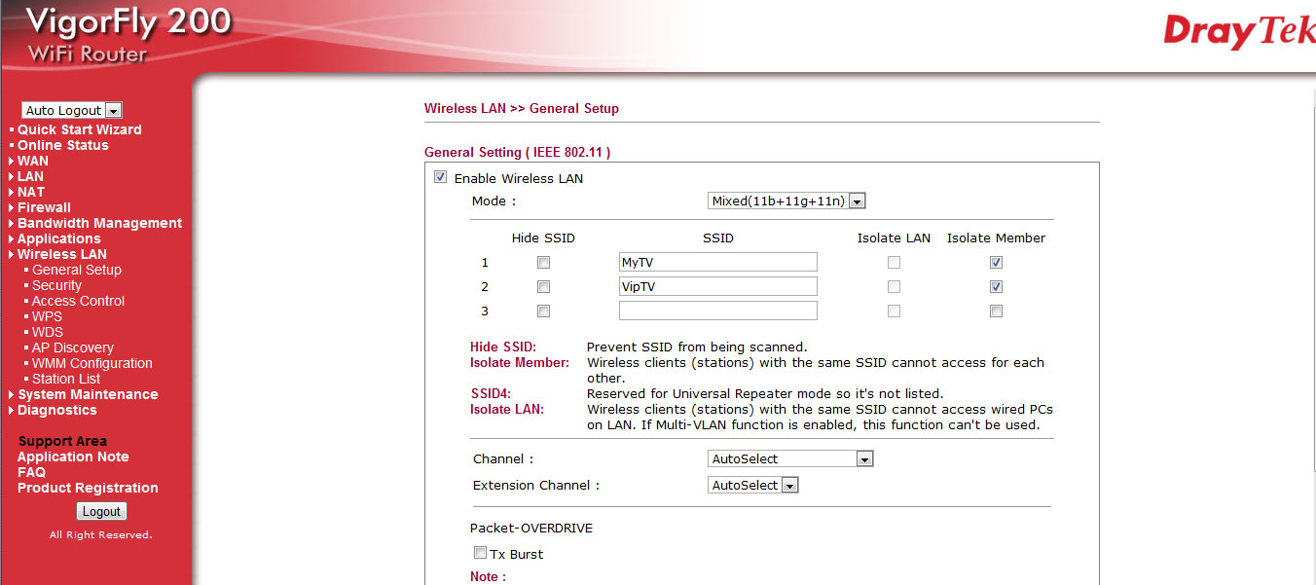
Task: Expand the NAT menu
Action: click(x=30, y=192)
